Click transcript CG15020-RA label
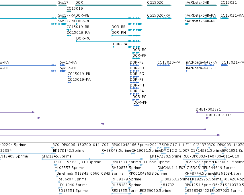This screenshot has height=195, width=244. click(x=159, y=15)
